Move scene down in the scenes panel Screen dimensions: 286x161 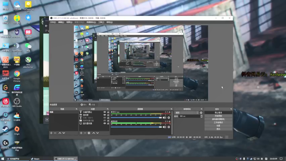(64, 133)
